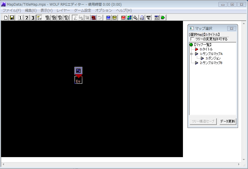Start test play with green arrow
248x169 pixels.
(163, 18)
